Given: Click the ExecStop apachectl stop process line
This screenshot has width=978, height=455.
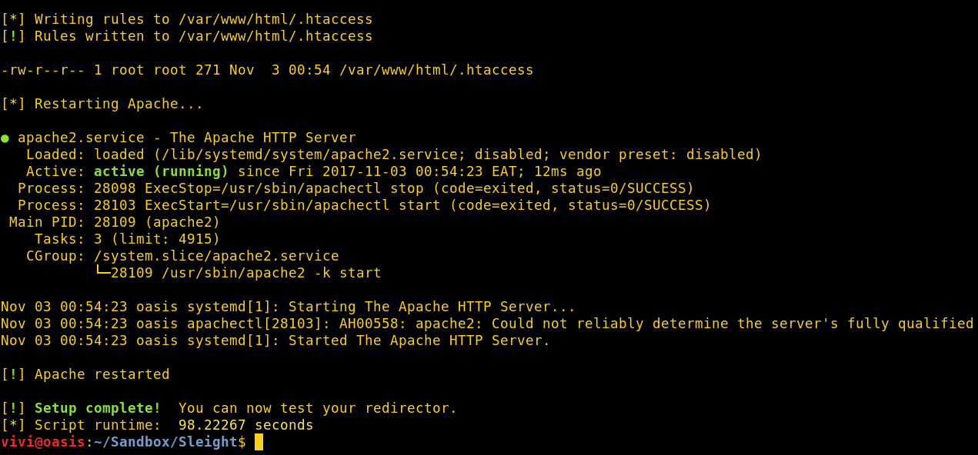Looking at the screenshot, I should (356, 188).
